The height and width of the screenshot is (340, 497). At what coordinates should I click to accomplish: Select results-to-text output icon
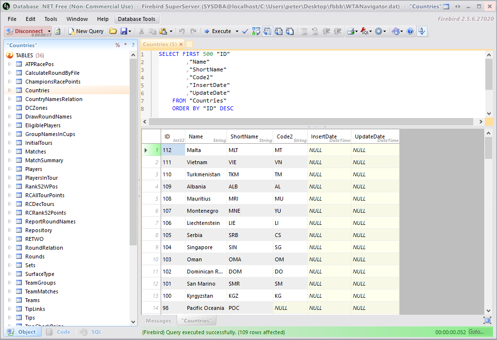click(279, 31)
